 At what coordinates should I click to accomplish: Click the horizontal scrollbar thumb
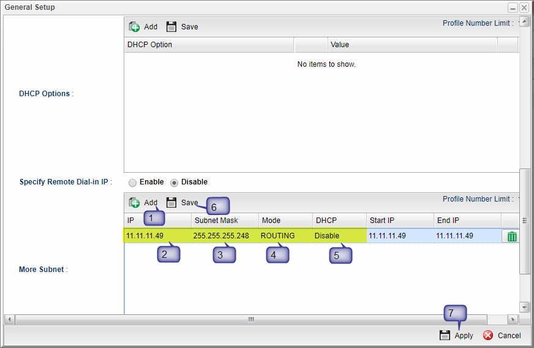tap(250, 320)
